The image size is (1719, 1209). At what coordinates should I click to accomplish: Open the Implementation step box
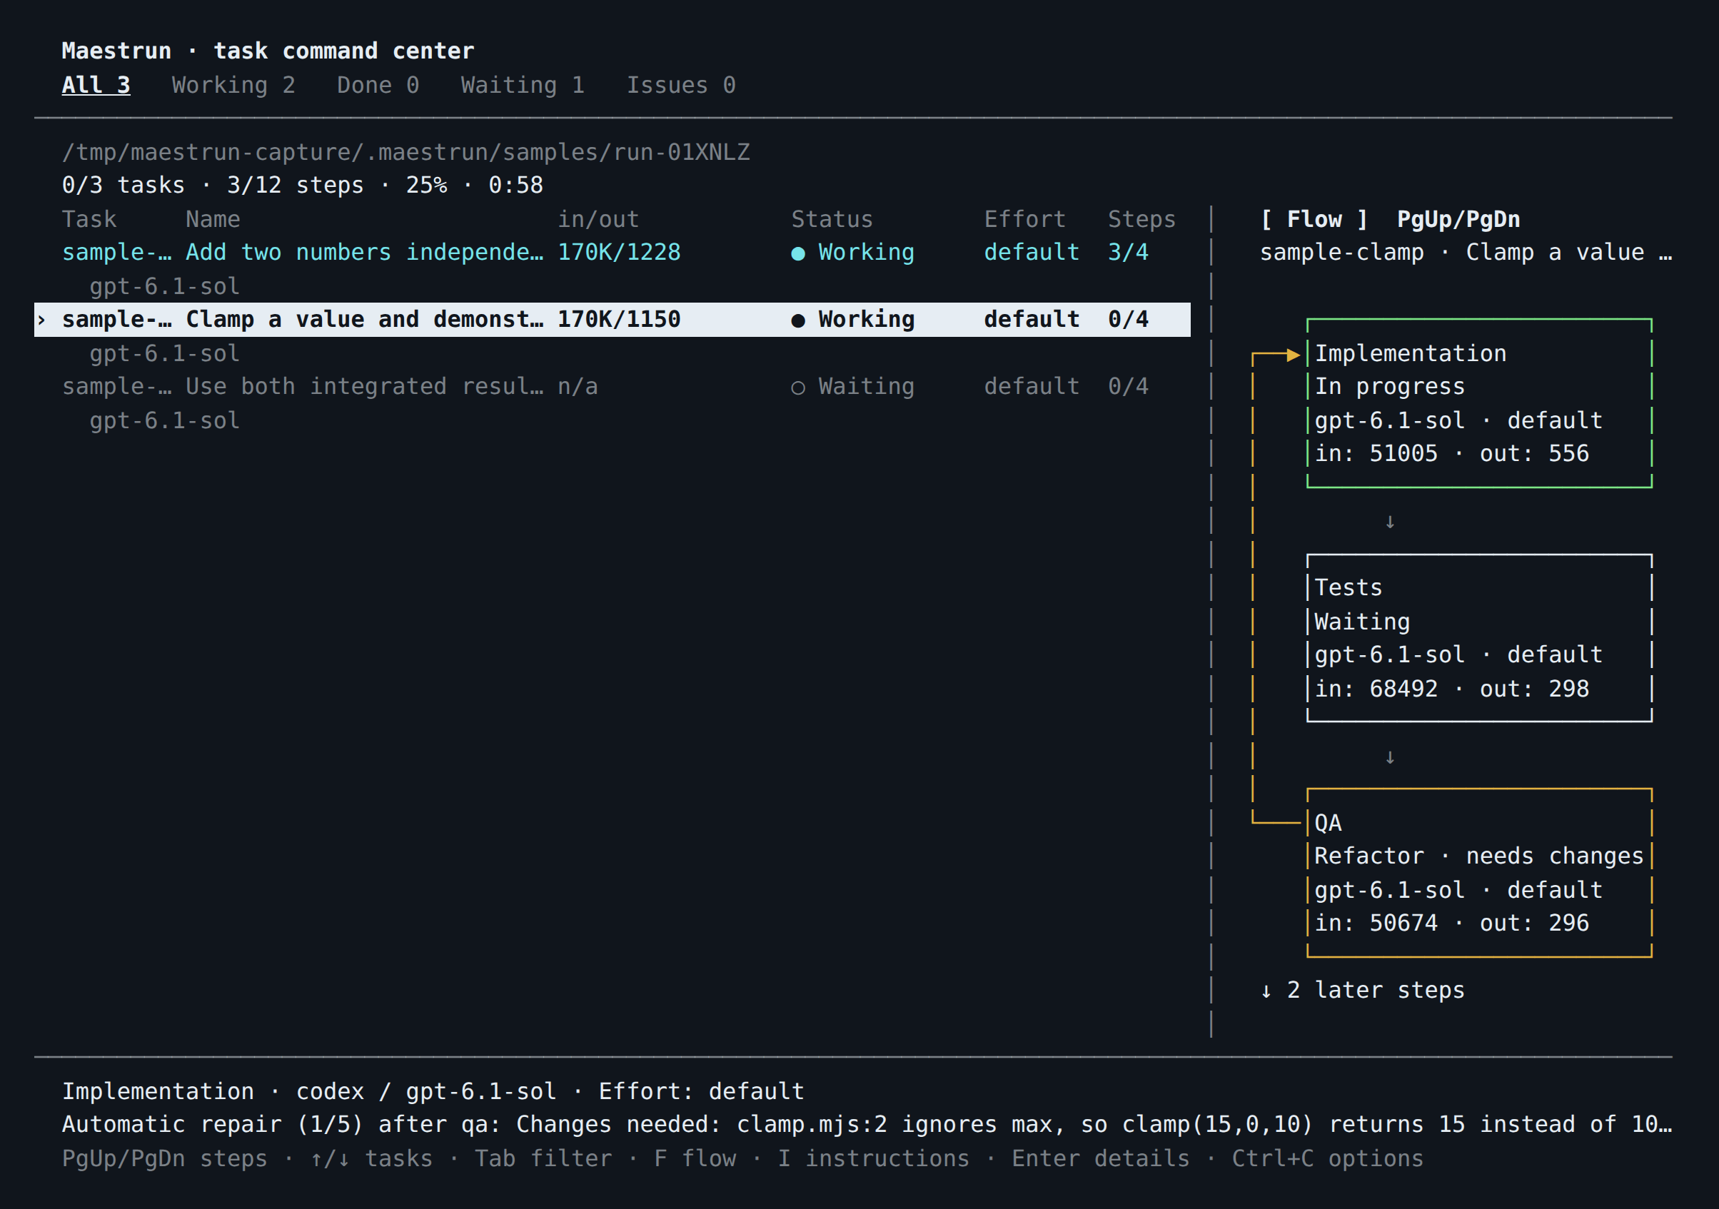tap(1479, 403)
